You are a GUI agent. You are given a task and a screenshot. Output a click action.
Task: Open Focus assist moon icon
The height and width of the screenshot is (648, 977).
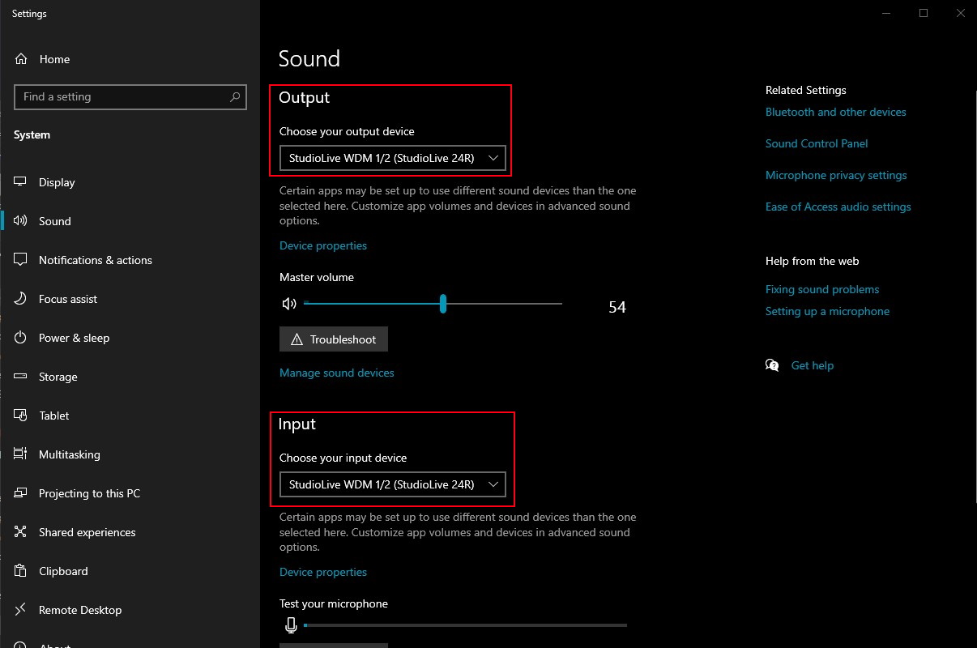pos(21,299)
